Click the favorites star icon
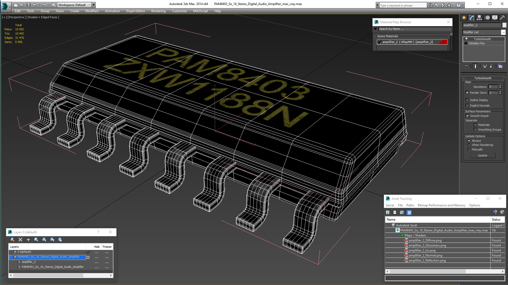Viewport: 508px width, 285px height. (x=449, y=5)
